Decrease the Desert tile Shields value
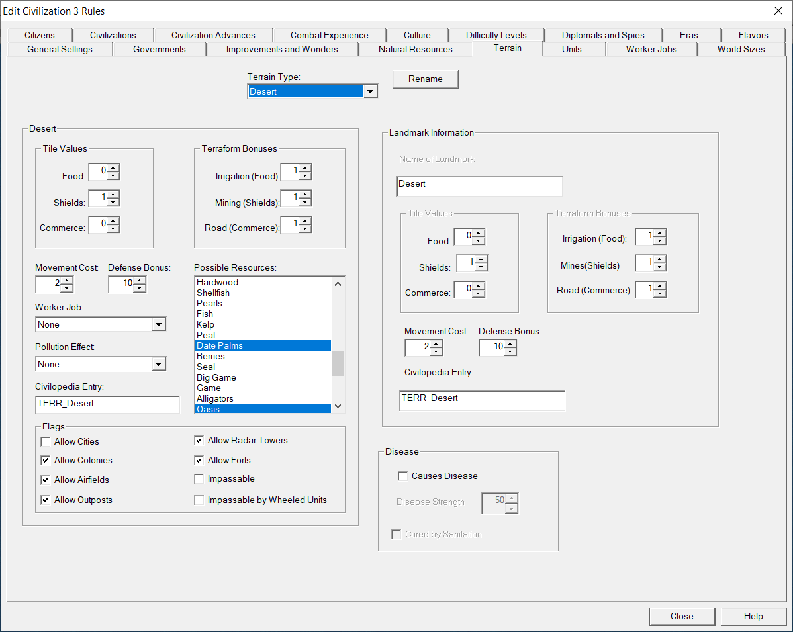793x632 pixels. [113, 203]
